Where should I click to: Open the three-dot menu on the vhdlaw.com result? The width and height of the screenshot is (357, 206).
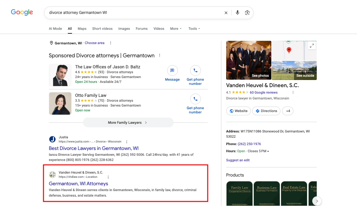click(x=108, y=177)
